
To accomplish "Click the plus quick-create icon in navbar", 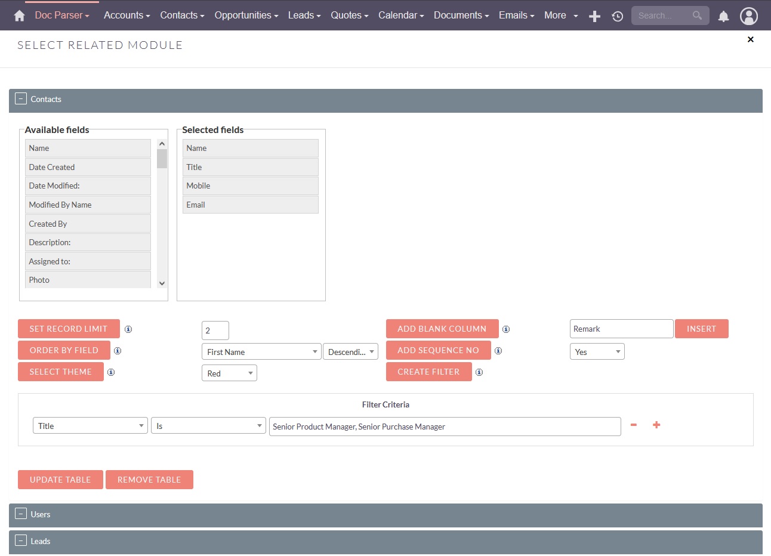I will 594,16.
